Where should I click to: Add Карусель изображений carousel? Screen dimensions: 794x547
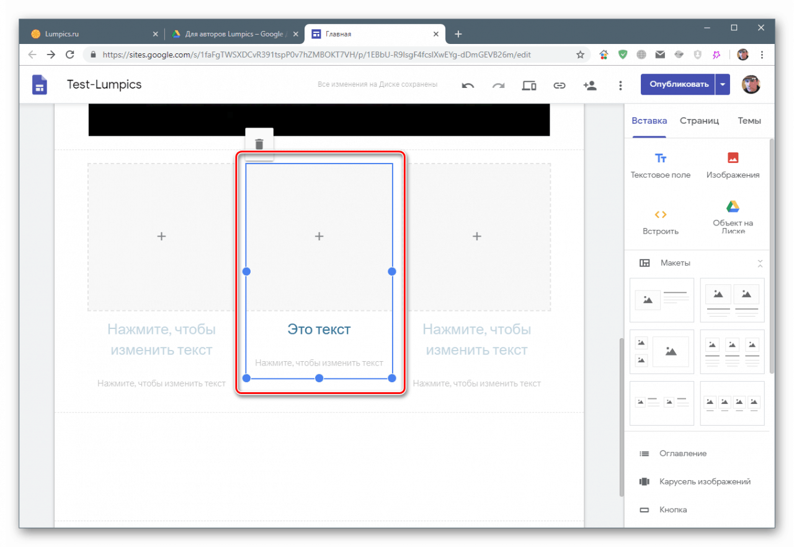click(695, 481)
